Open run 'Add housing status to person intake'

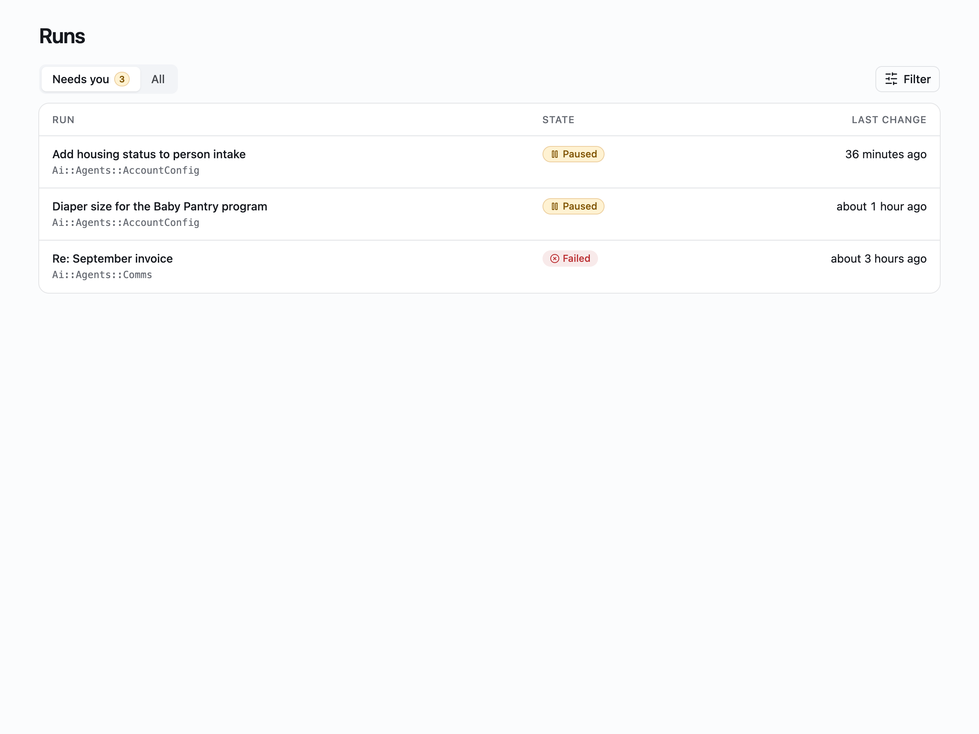tap(149, 154)
